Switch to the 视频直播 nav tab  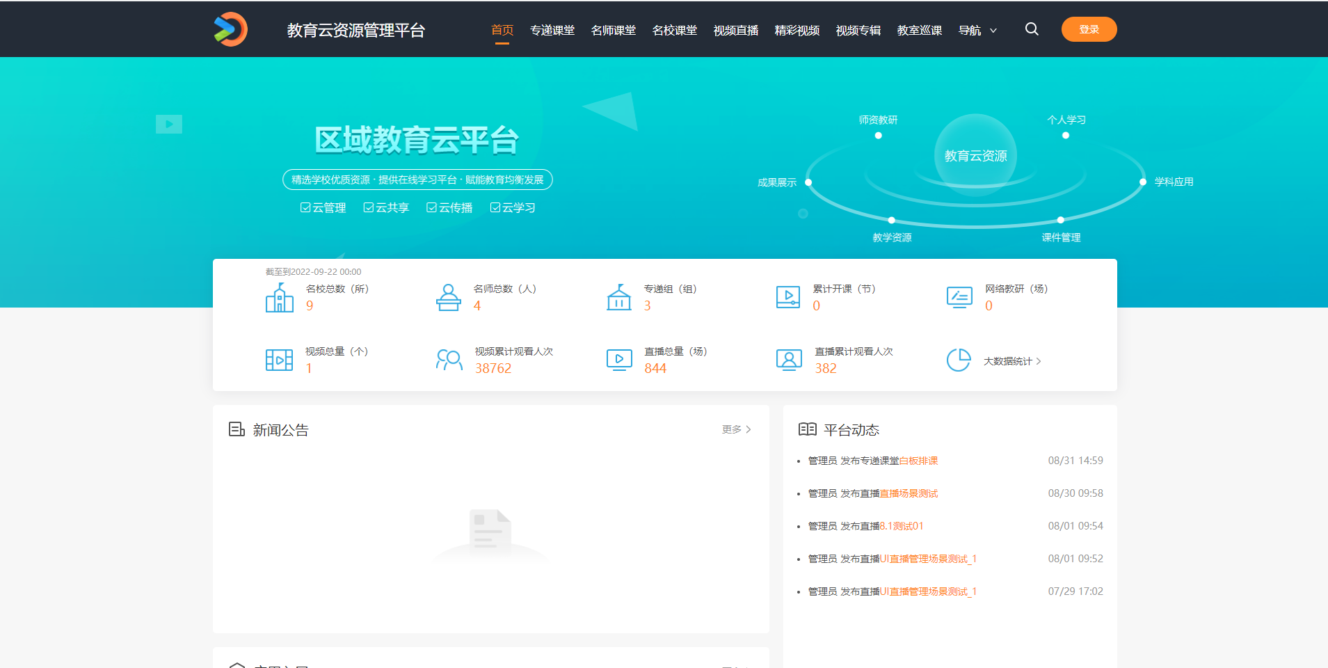point(735,31)
